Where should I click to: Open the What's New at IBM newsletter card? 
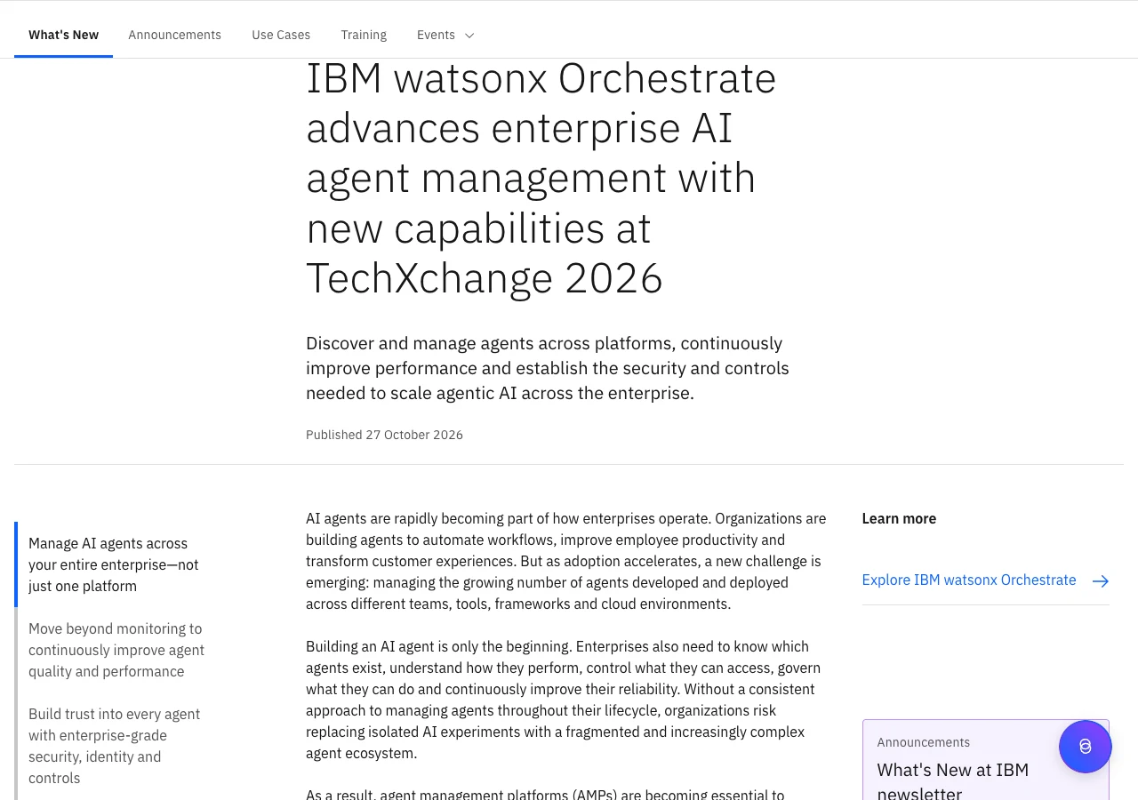click(x=985, y=760)
